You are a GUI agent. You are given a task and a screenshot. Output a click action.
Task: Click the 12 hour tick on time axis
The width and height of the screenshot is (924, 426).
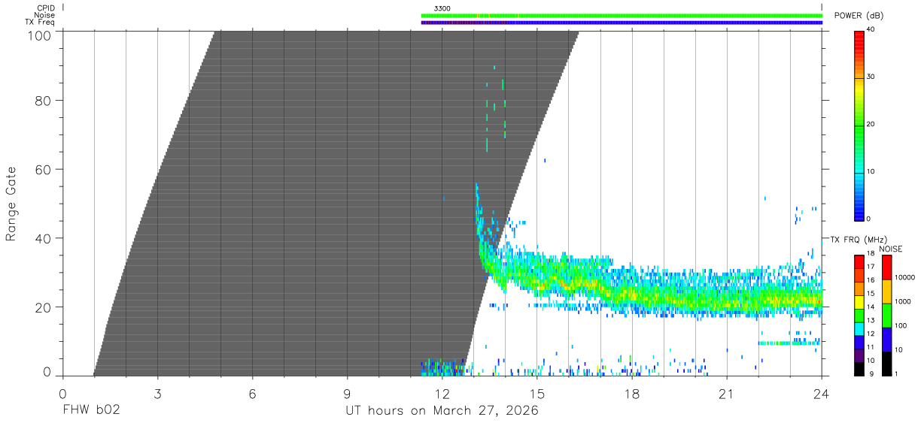(442, 393)
